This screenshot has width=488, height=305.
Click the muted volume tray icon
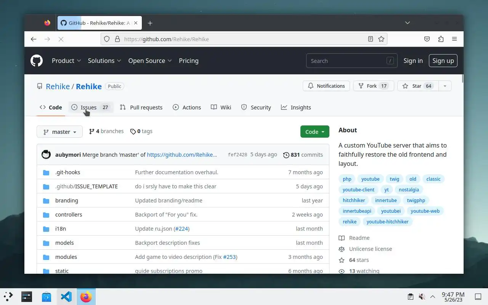pos(422,297)
